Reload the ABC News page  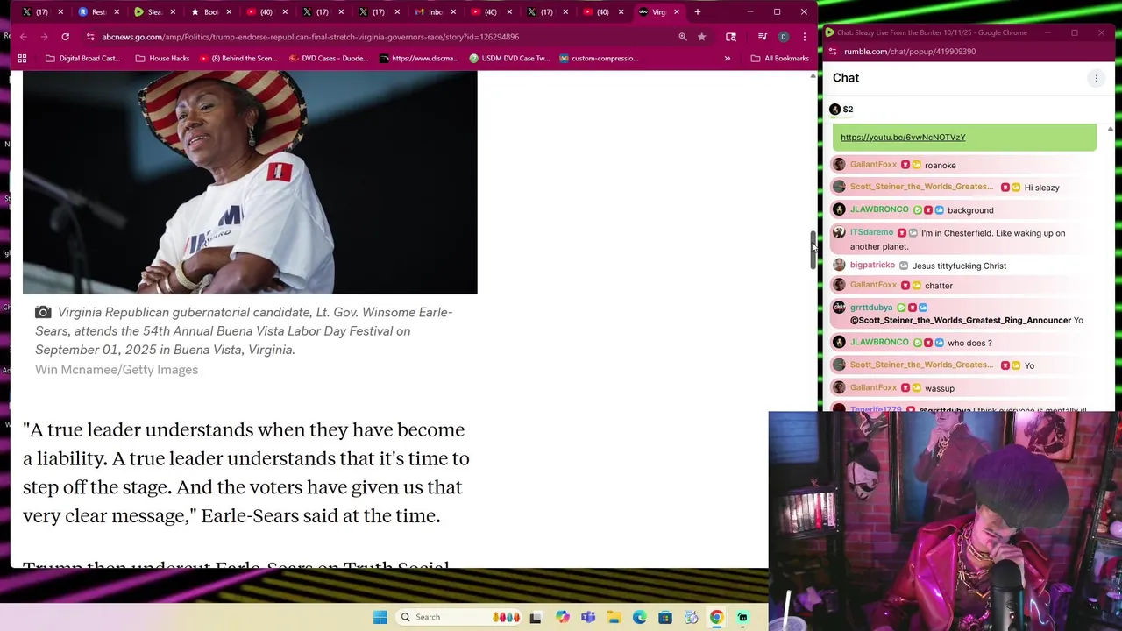pos(65,37)
